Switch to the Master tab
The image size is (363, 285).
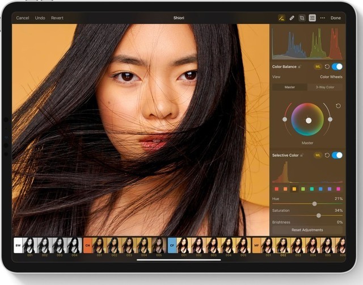[x=289, y=87]
